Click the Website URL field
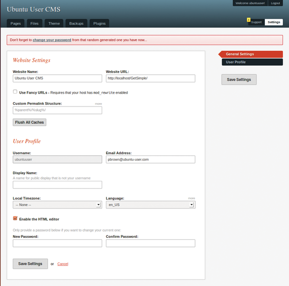 coord(150,78)
